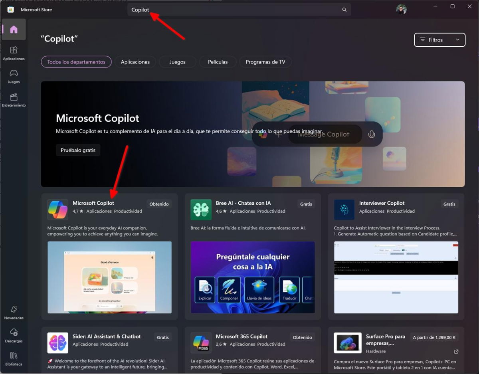Click the search magnifier icon in the search bar

click(344, 9)
